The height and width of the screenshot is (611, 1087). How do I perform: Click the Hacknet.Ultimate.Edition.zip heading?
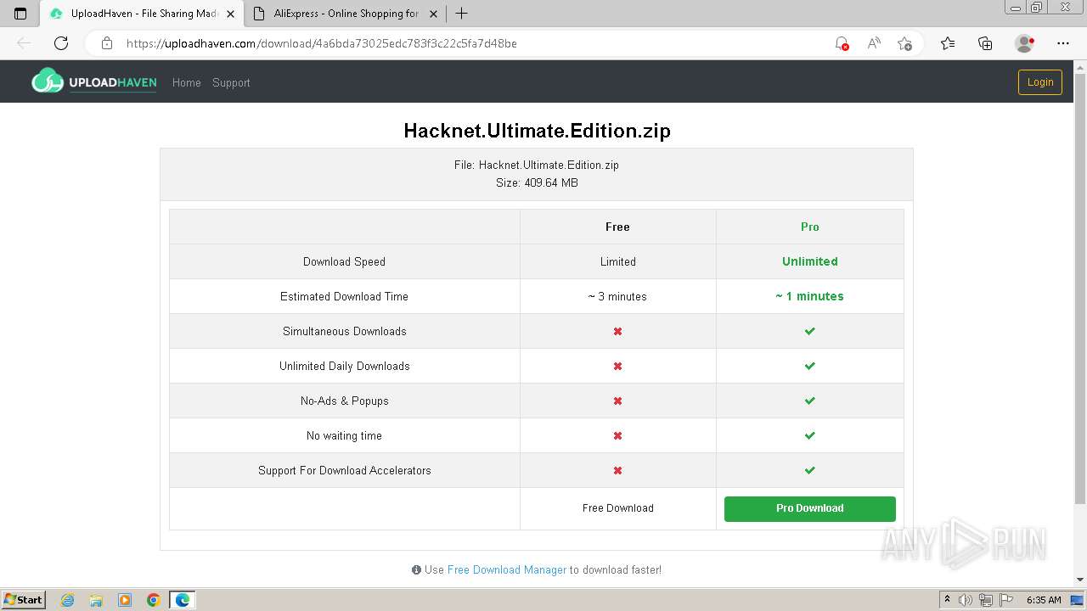click(537, 131)
